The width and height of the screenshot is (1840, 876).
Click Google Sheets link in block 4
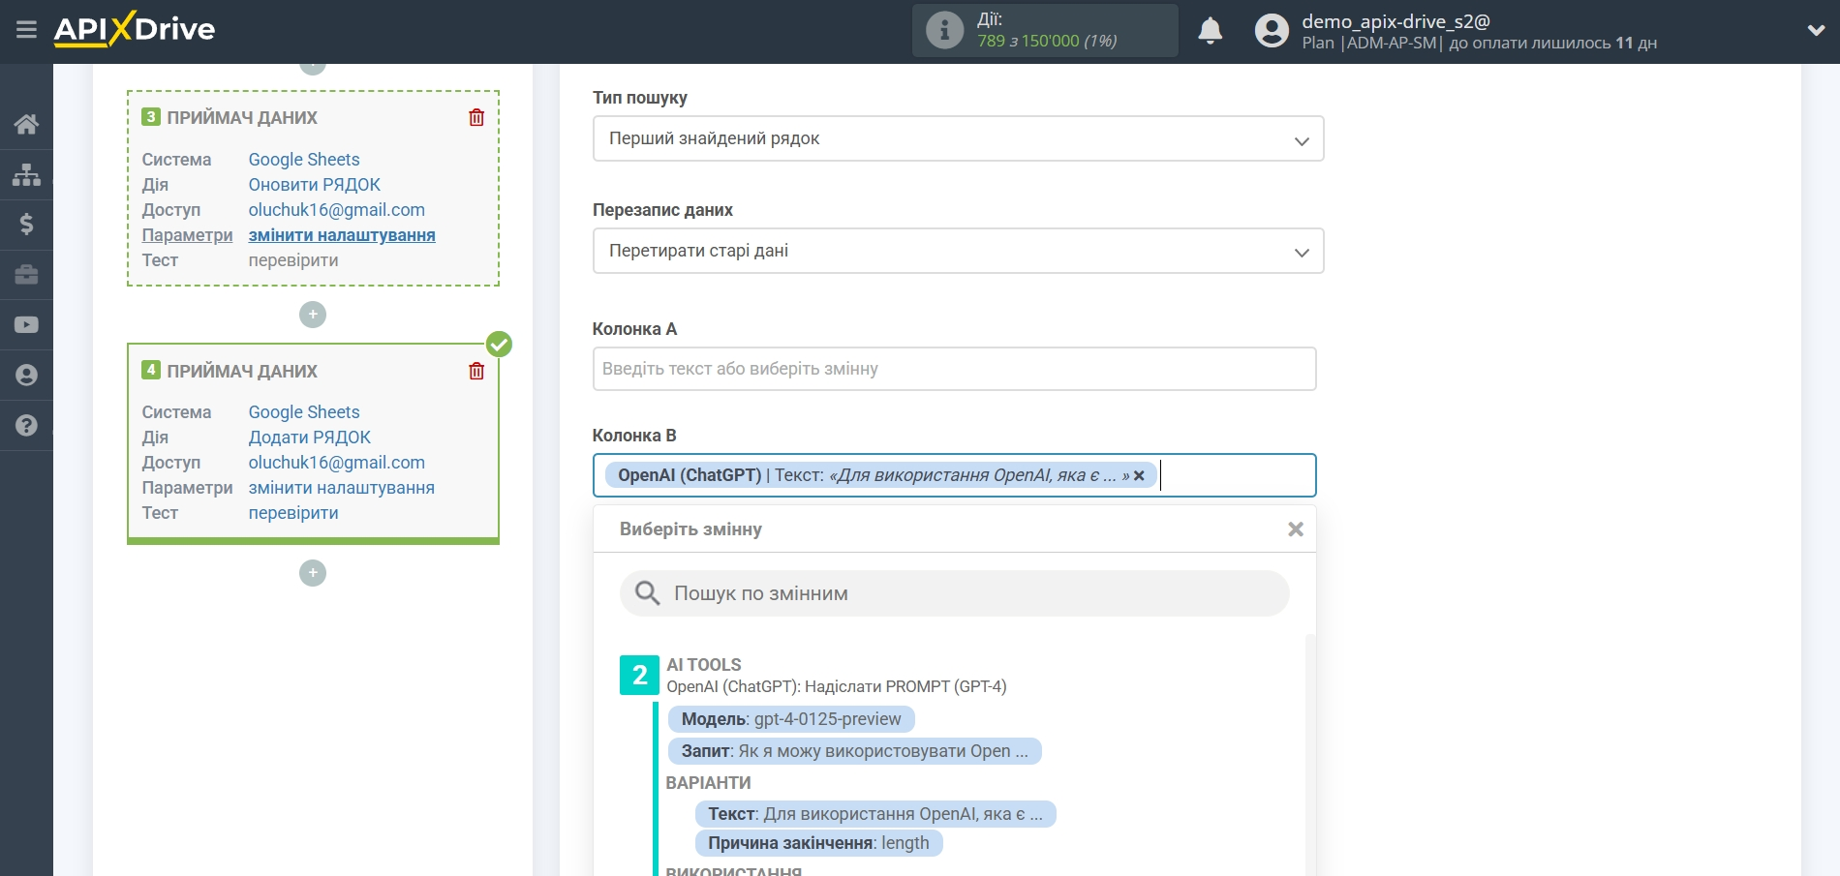pyautogui.click(x=304, y=412)
